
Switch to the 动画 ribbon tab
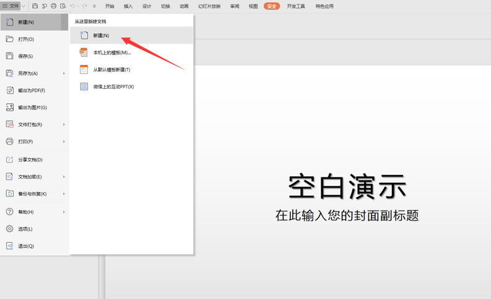tap(184, 6)
